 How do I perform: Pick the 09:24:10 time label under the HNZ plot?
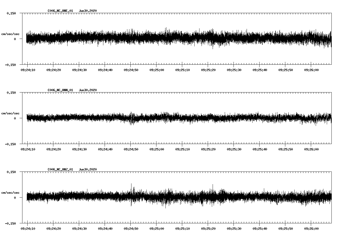[x=28, y=229]
